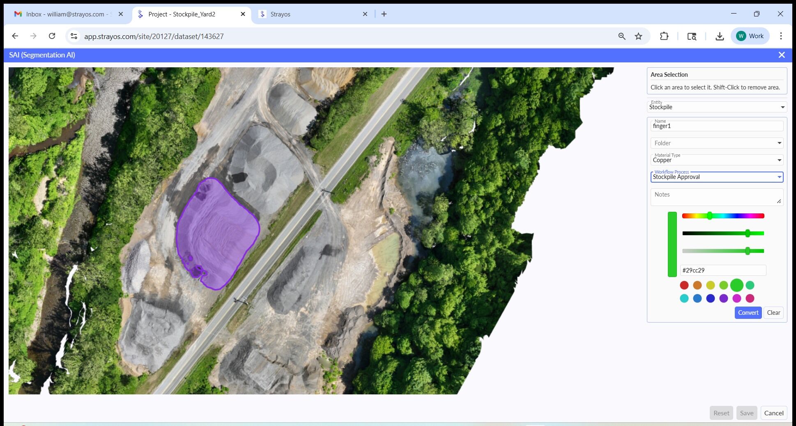The width and height of the screenshot is (796, 426).
Task: Close the SAI Segmentation AI panel
Action: tap(781, 55)
